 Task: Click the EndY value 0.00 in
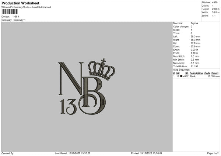pyautogui.click(x=194, y=53)
